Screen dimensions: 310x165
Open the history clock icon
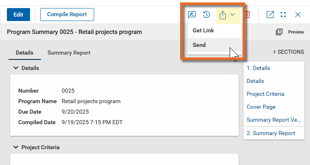click(207, 15)
